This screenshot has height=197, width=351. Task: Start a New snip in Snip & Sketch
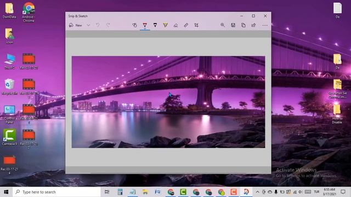click(76, 25)
